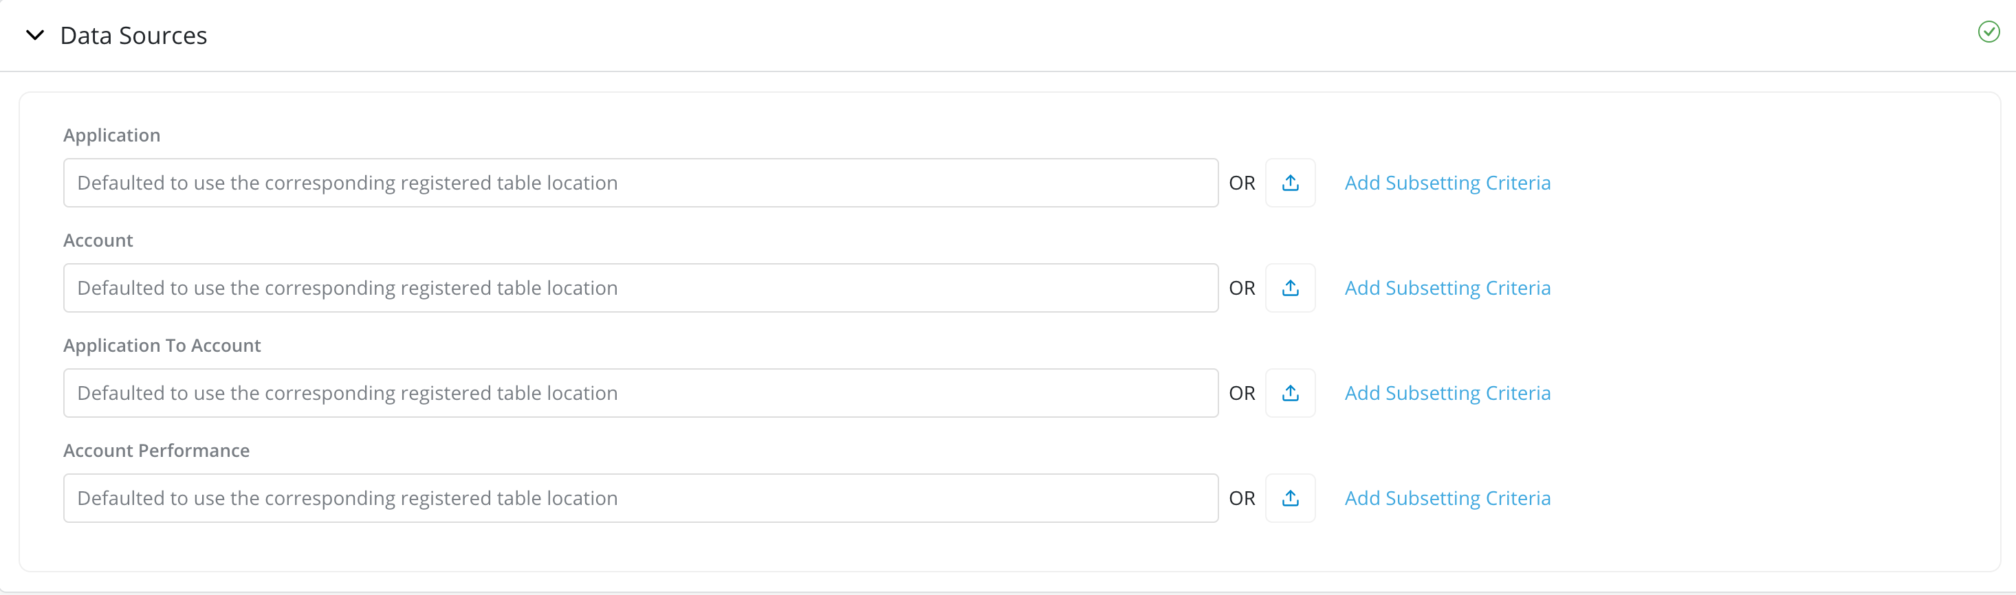The width and height of the screenshot is (2016, 595).
Task: Click the Application table location field
Action: click(x=640, y=183)
